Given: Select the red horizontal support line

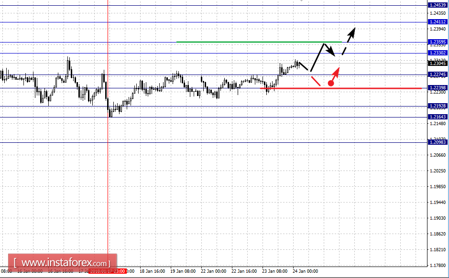Looking at the screenshot, I should 341,88.
